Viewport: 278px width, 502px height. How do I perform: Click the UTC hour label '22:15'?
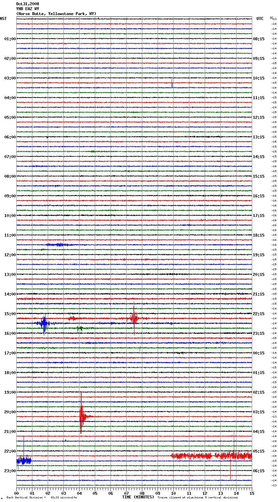(x=259, y=314)
